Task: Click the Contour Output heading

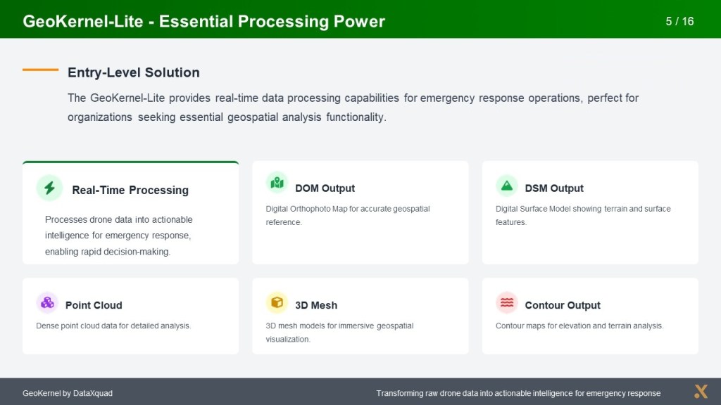Action: click(563, 305)
